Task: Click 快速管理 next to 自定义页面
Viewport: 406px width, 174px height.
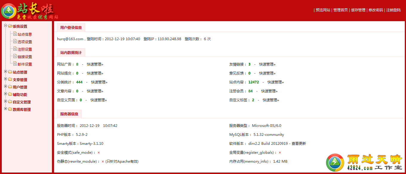Action: pyautogui.click(x=99, y=100)
